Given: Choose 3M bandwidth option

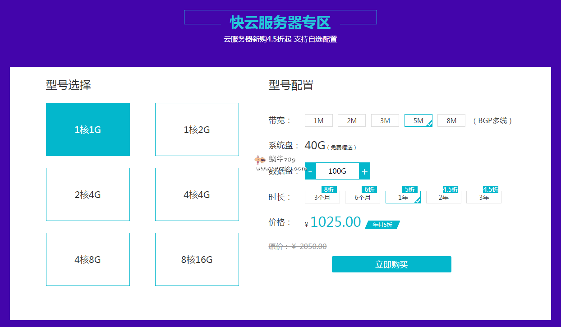Looking at the screenshot, I should [x=385, y=120].
